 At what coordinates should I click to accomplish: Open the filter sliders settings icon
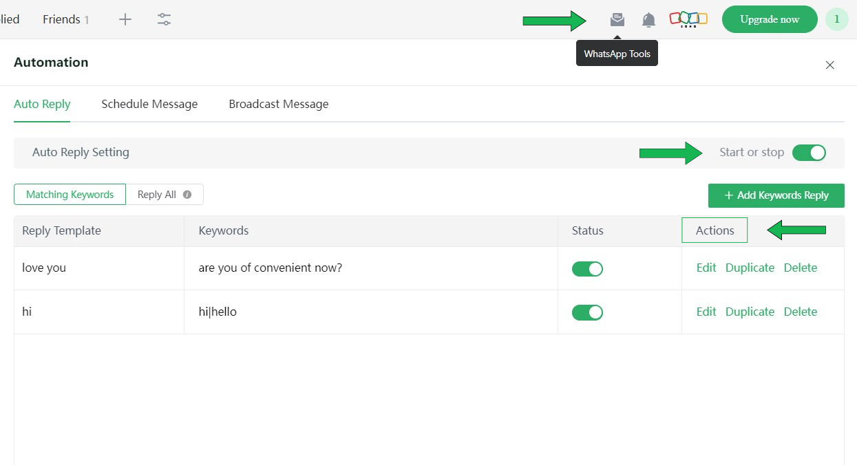[x=164, y=19]
